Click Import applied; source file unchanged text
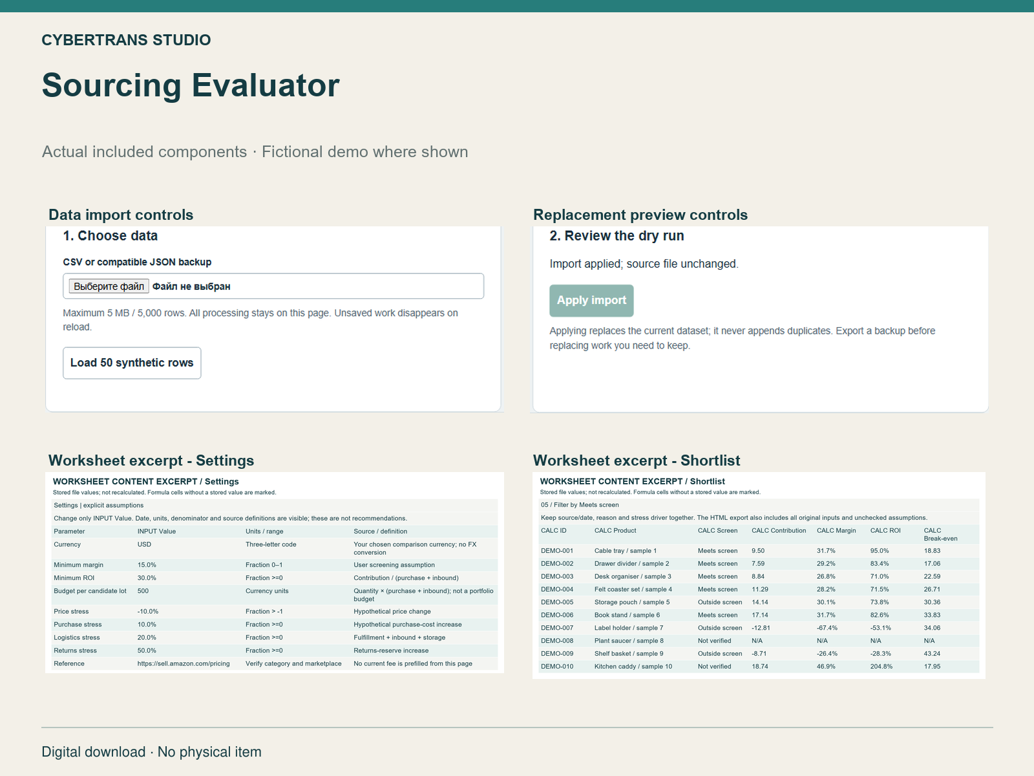This screenshot has width=1034, height=776. tap(644, 264)
